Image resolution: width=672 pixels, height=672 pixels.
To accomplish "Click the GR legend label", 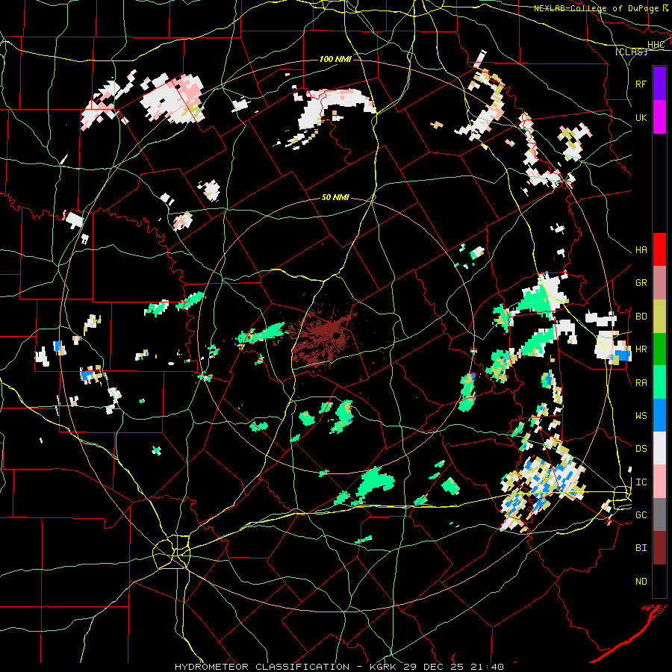I will tap(641, 283).
